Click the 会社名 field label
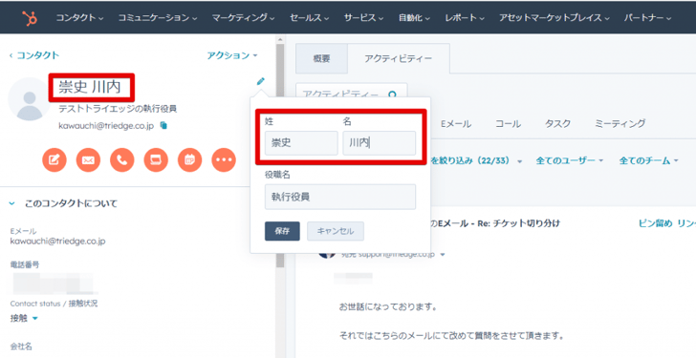Image resolution: width=696 pixels, height=358 pixels. tap(21, 347)
